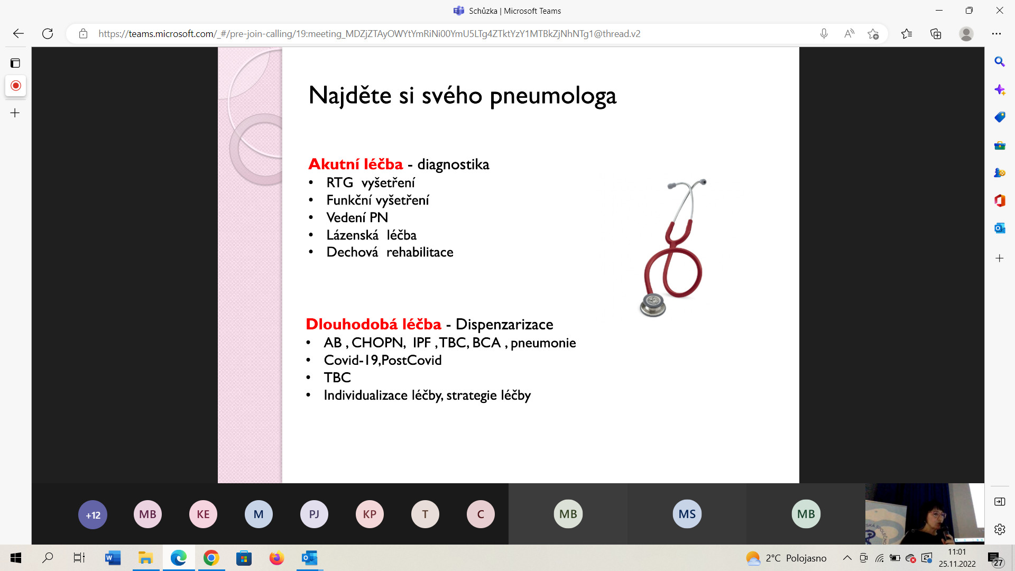Image resolution: width=1015 pixels, height=571 pixels.
Task: Open Outlook from the taskbar
Action: 309,558
